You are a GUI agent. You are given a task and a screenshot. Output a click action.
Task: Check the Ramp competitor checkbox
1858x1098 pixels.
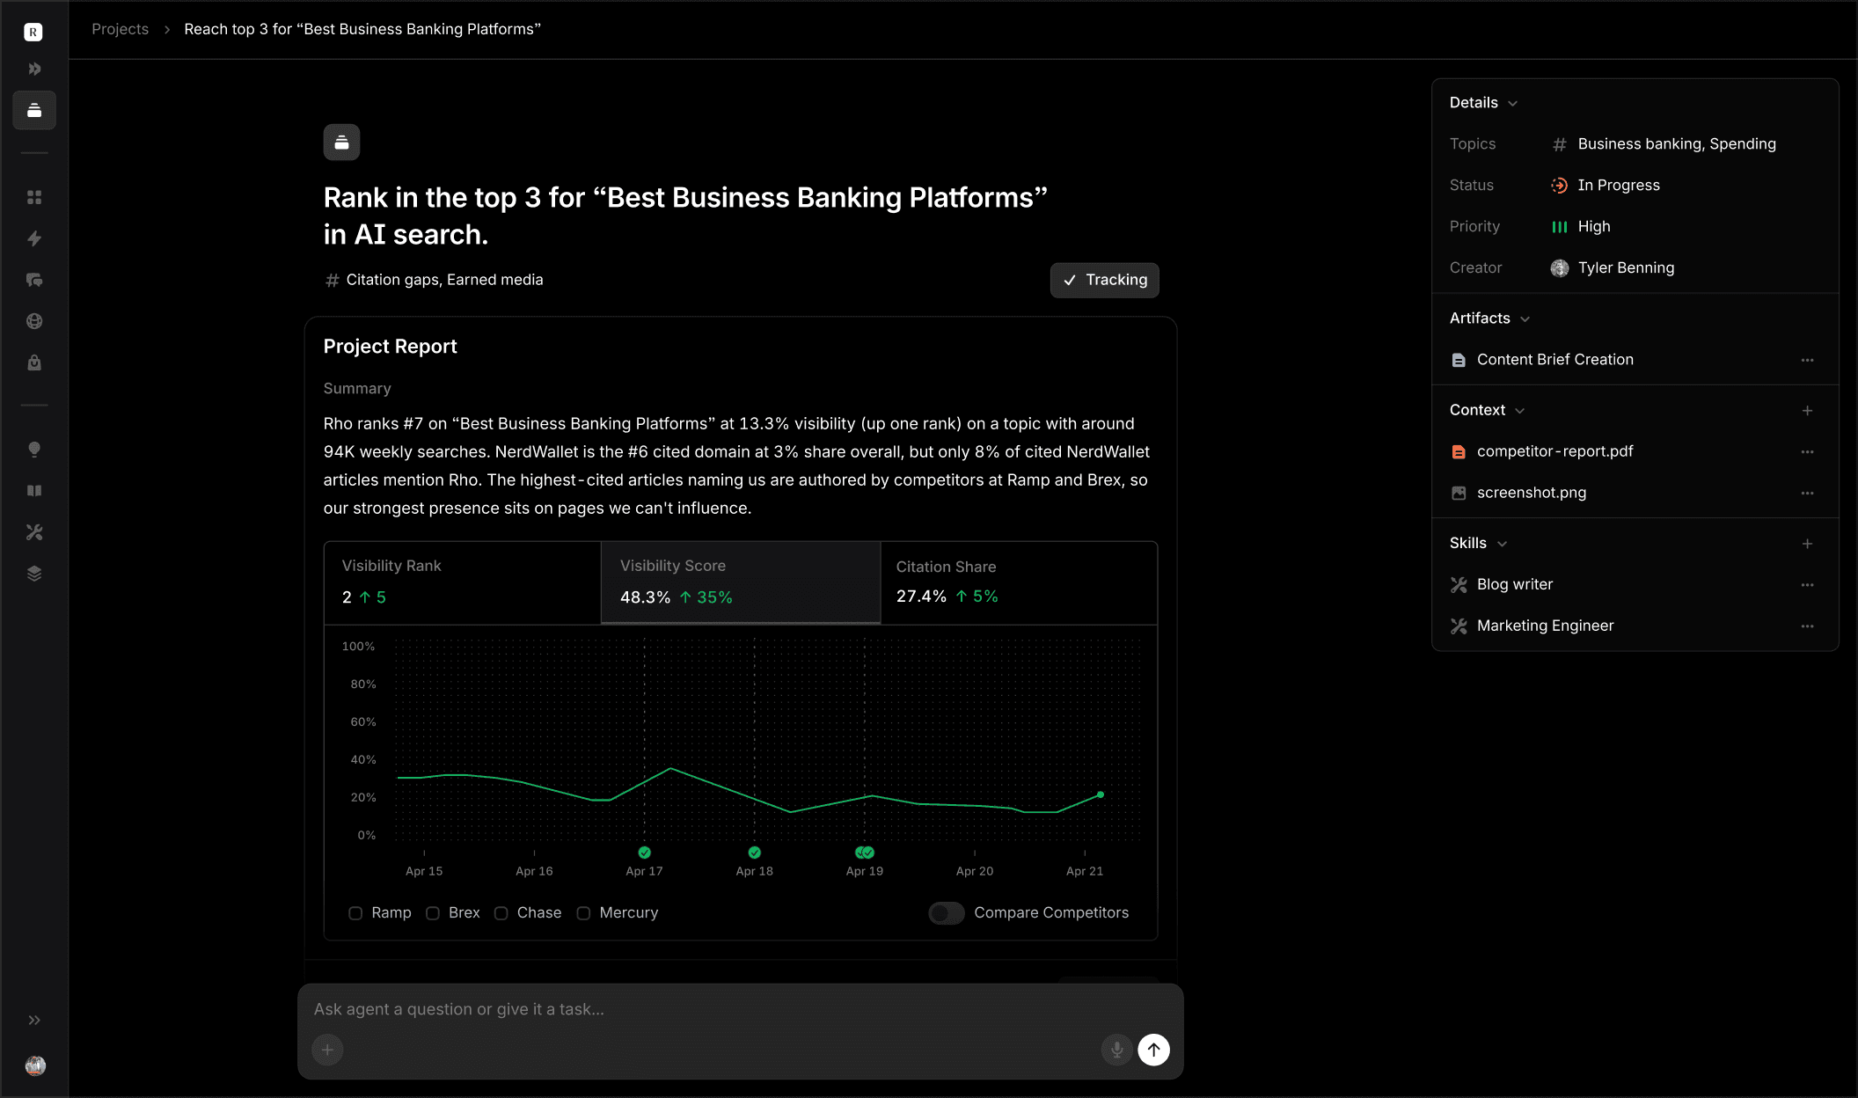click(355, 913)
